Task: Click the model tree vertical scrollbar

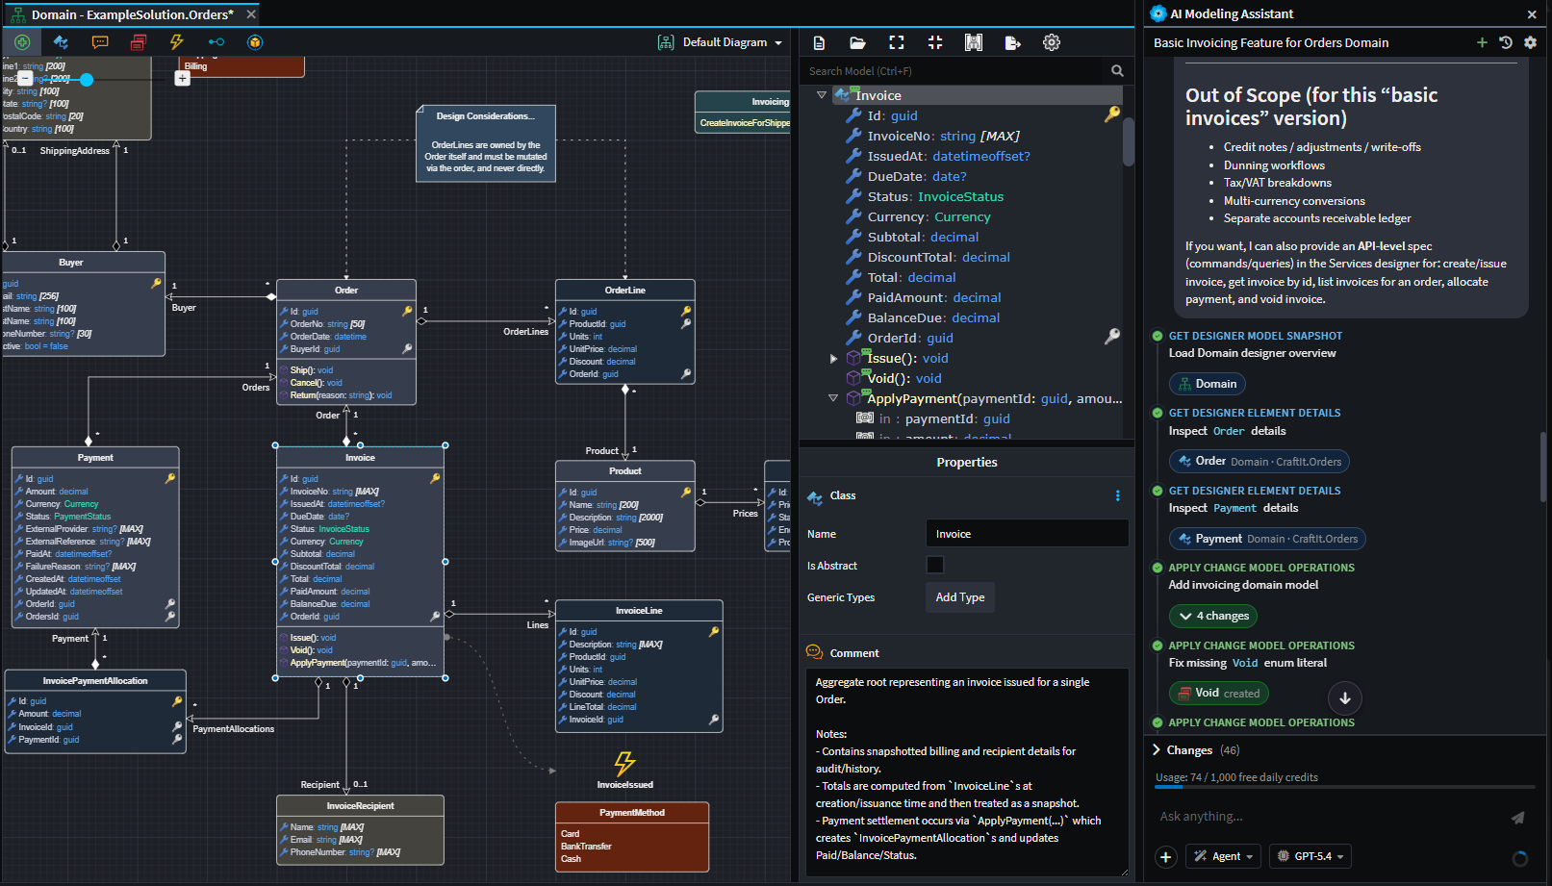Action: [1129, 142]
